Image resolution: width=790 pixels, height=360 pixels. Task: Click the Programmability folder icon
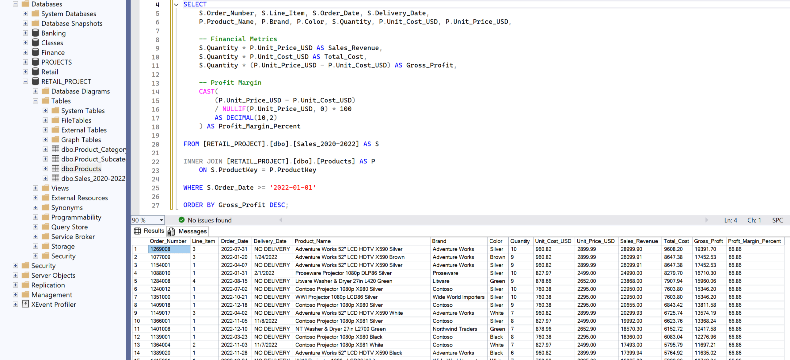click(x=45, y=217)
